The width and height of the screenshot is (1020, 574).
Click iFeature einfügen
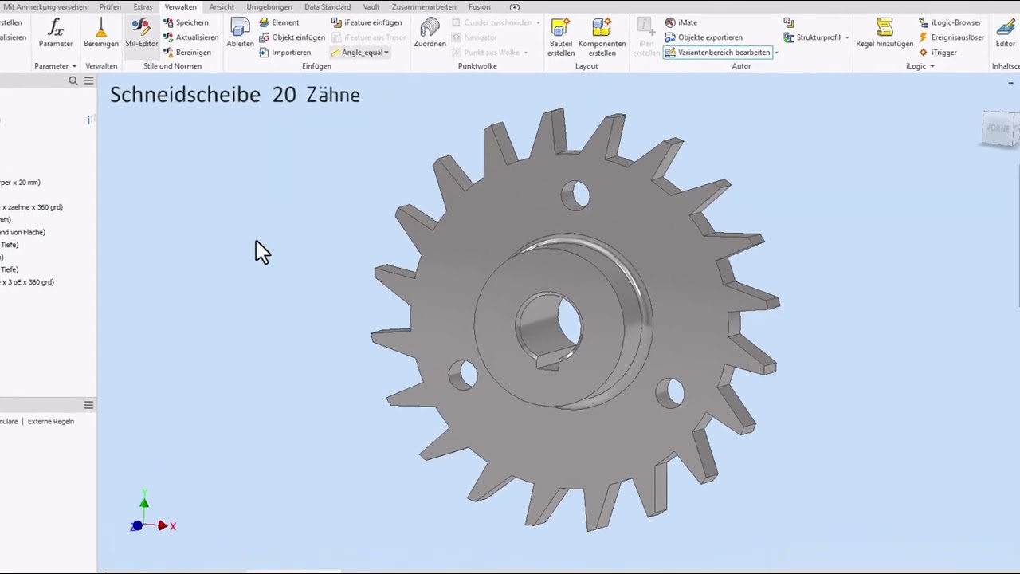click(x=367, y=22)
